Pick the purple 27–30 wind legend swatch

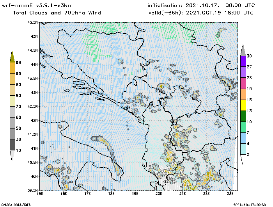tap(243, 61)
